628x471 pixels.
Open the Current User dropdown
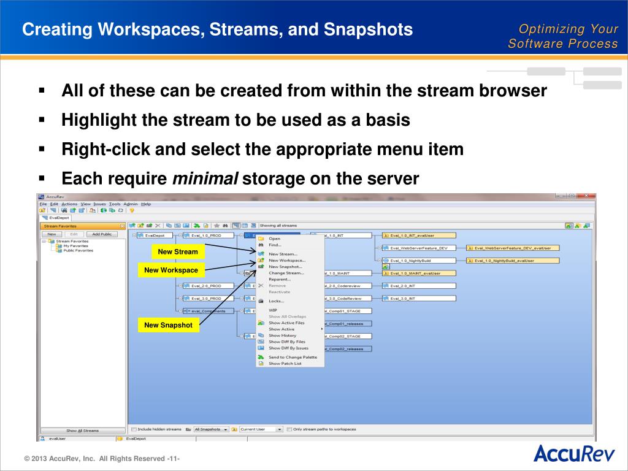(x=261, y=429)
